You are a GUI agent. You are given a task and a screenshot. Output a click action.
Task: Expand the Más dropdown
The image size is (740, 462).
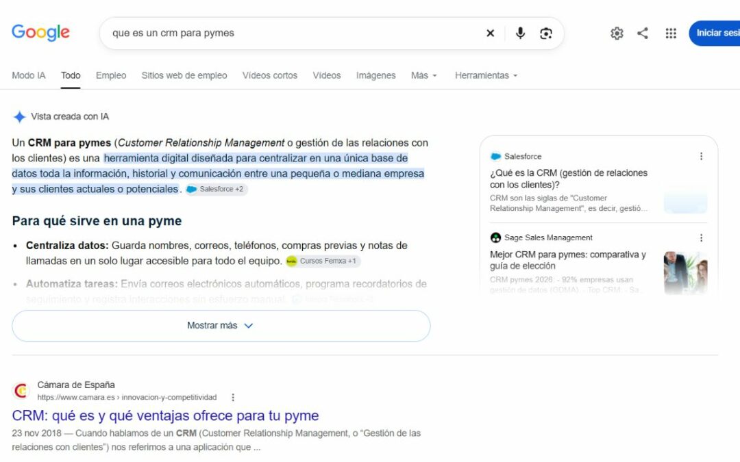click(x=424, y=75)
